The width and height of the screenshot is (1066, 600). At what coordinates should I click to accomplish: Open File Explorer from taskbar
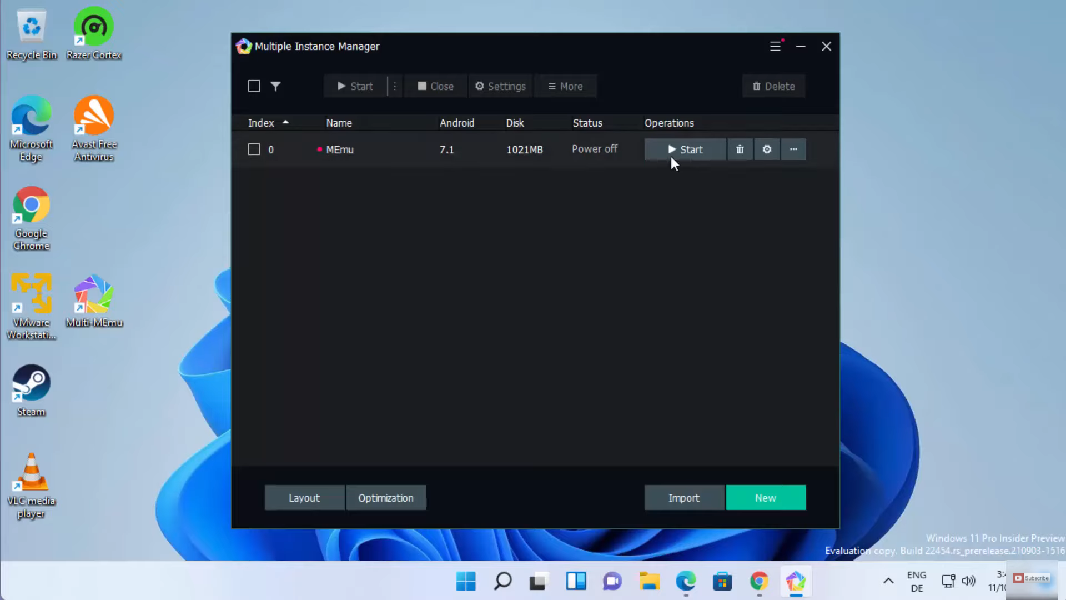tap(649, 581)
